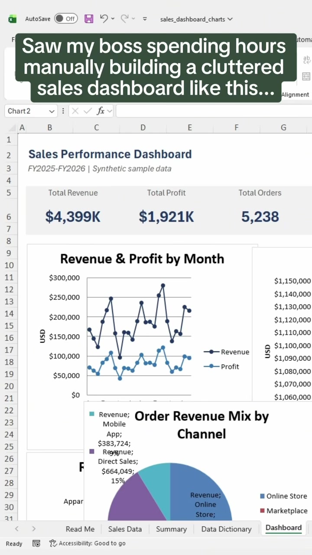Click the Ready status bar indicator

coord(14,544)
